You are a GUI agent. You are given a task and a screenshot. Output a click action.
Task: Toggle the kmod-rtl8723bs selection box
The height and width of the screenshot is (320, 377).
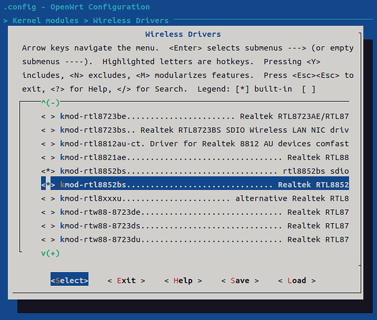pos(48,130)
